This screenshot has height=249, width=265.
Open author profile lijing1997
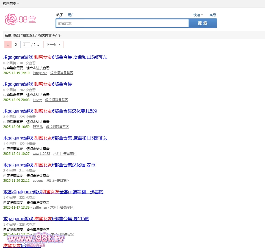pos(40,73)
